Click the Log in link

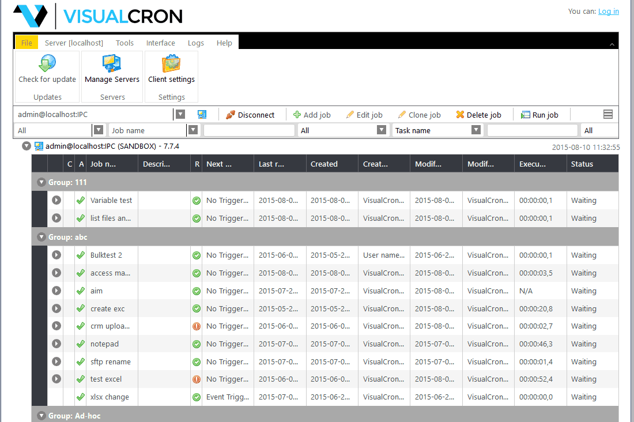[609, 12]
